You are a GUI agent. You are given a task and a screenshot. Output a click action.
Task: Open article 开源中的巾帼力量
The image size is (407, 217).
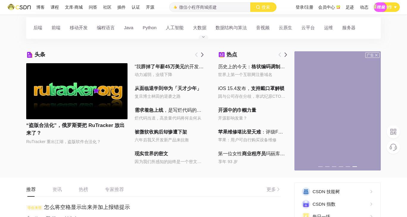[x=237, y=110]
